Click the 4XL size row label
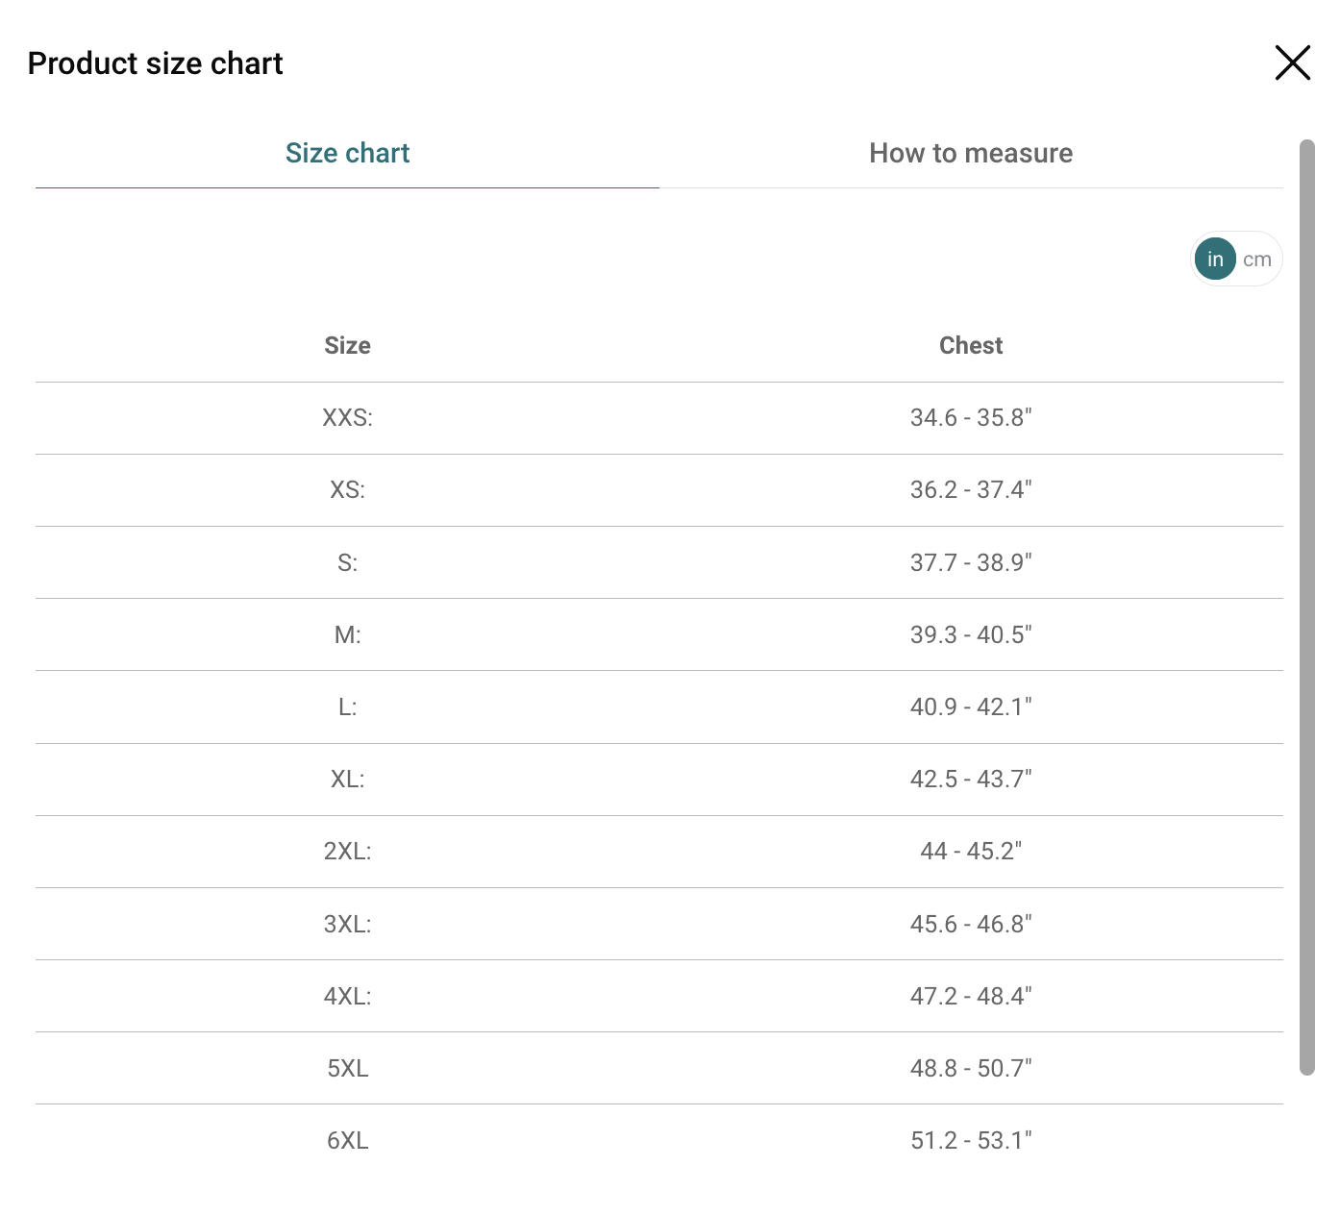The image size is (1340, 1215). pyautogui.click(x=347, y=996)
